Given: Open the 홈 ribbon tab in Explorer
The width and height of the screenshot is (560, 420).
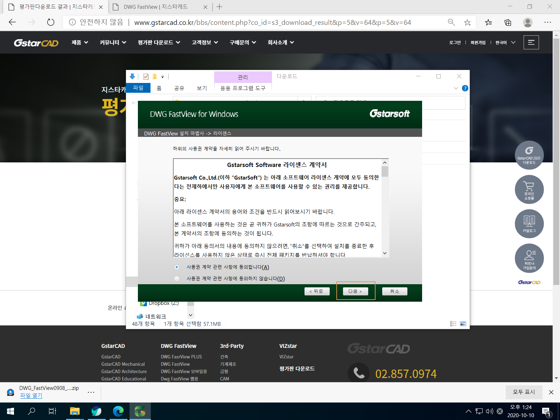Looking at the screenshot, I should click(159, 88).
